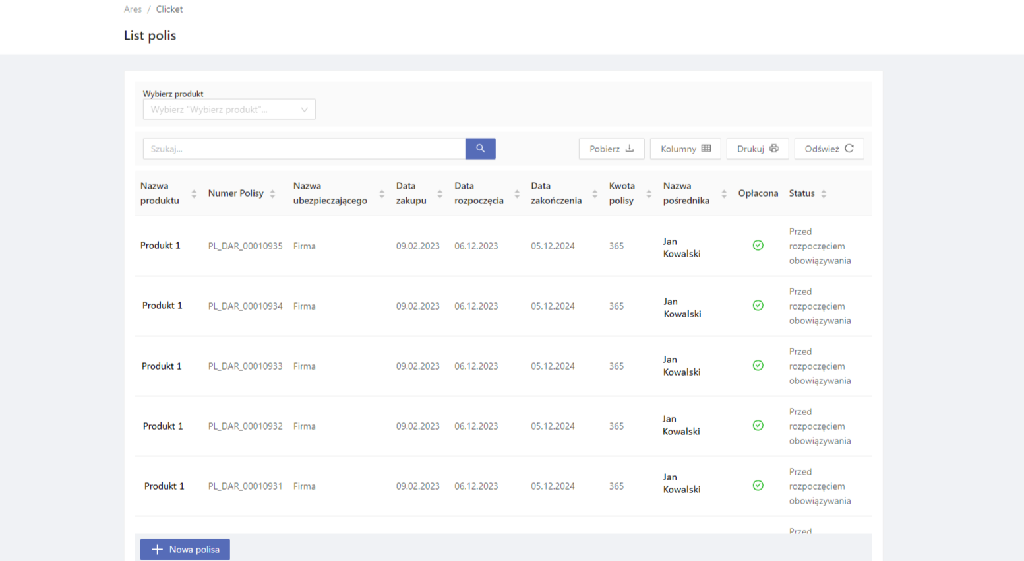Screen dimensions: 1024x561
Task: Click paid checkmark icon for PL_DAR_00010934
Action: [758, 306]
